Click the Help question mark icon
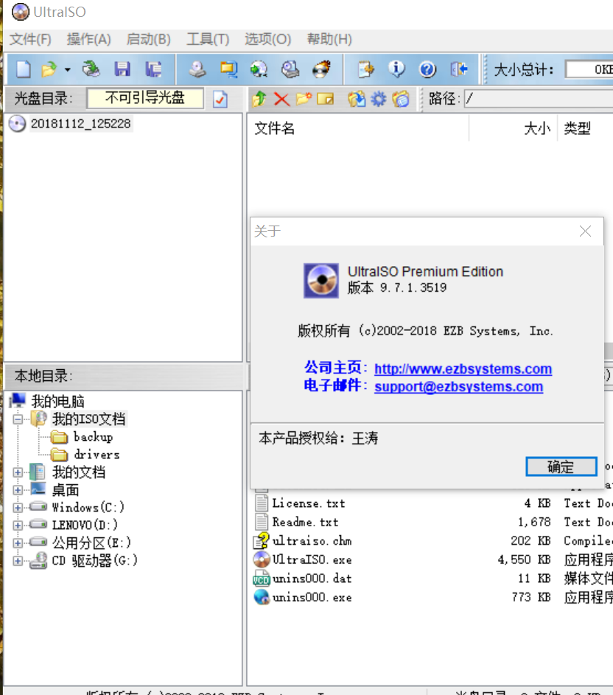This screenshot has width=613, height=695. click(x=428, y=69)
